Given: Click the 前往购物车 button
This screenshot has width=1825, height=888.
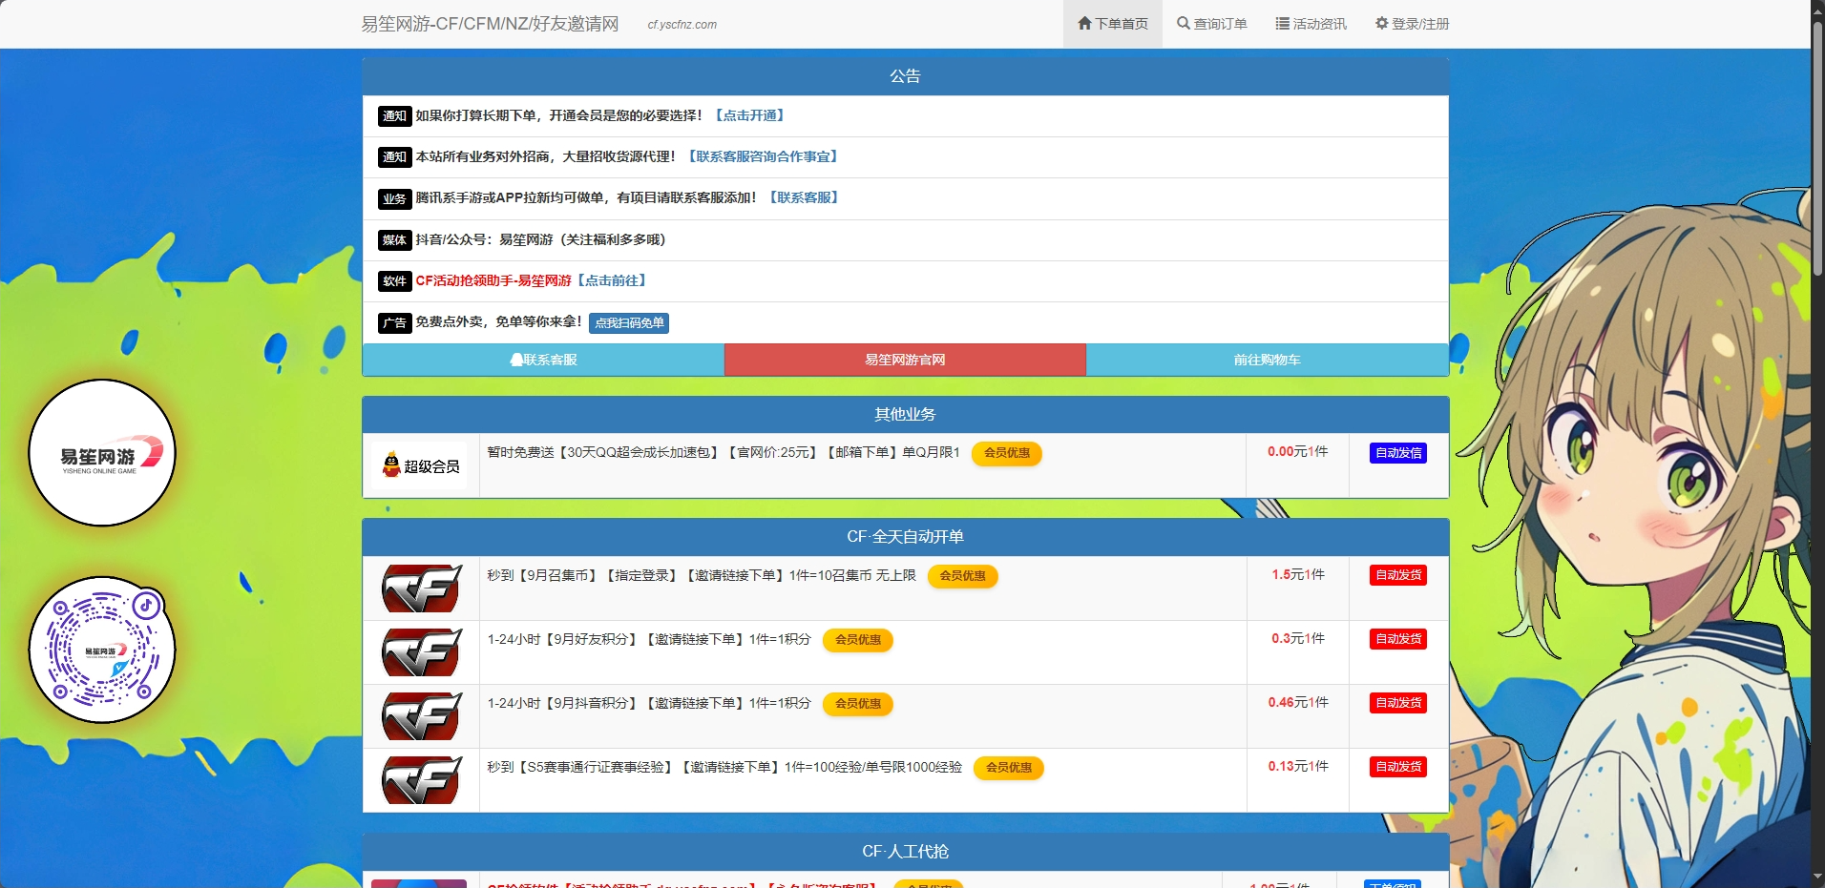Looking at the screenshot, I should tap(1267, 360).
